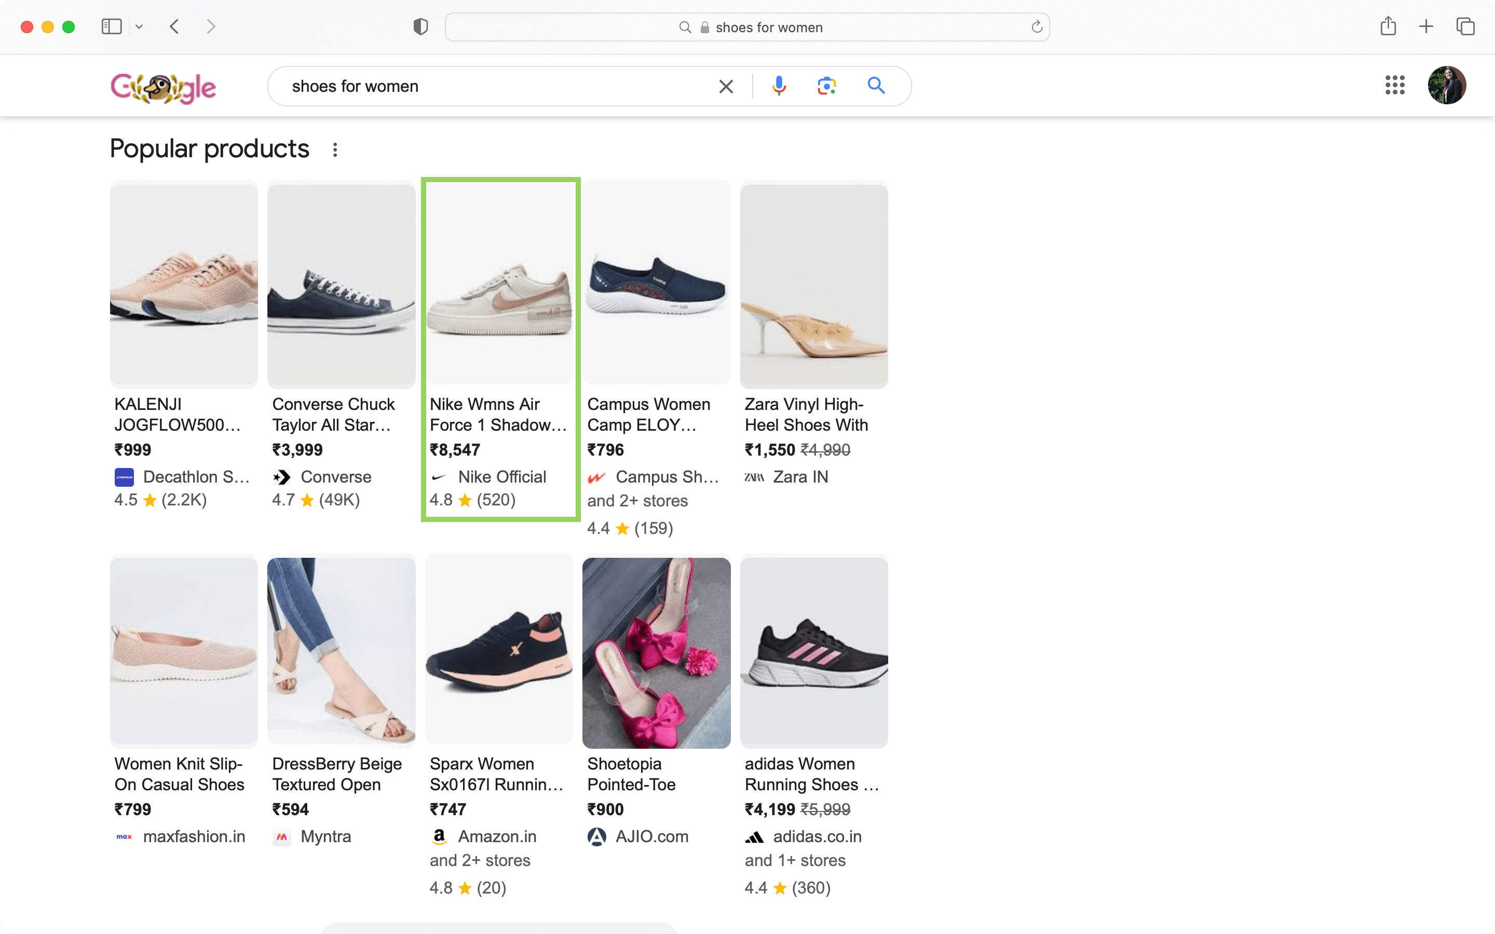Click the Campus Women Camp ELOY title
This screenshot has height=934, width=1495.
point(649,415)
